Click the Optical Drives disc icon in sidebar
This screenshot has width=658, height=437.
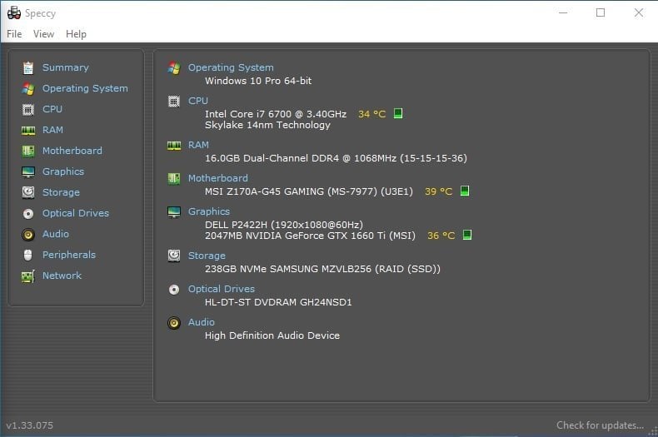[28, 214]
